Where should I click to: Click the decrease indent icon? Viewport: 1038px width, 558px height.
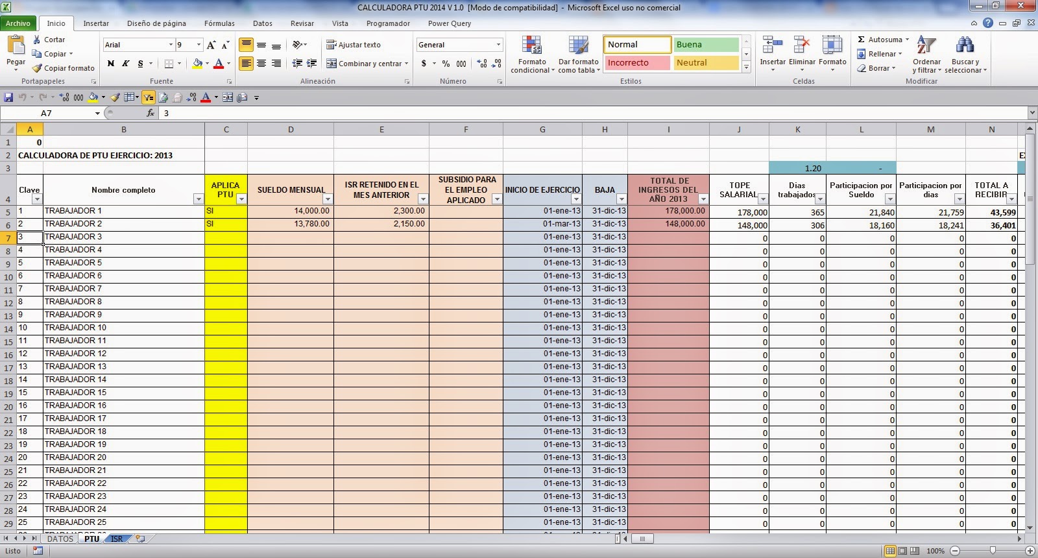click(297, 63)
